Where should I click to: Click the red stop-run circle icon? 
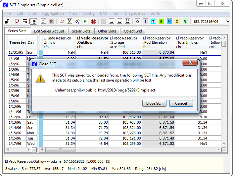93,22
